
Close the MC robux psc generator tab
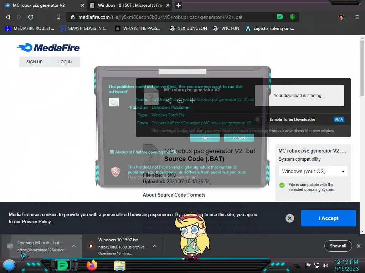tap(83, 5)
